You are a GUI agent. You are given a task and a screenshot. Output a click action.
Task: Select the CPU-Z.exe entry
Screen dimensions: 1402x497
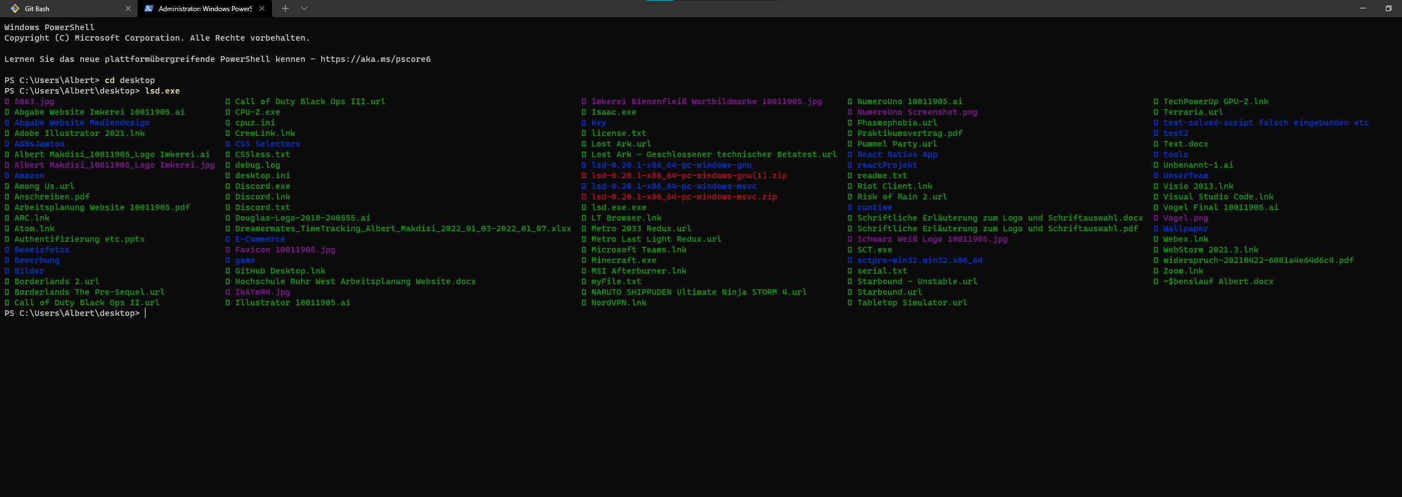coord(258,112)
